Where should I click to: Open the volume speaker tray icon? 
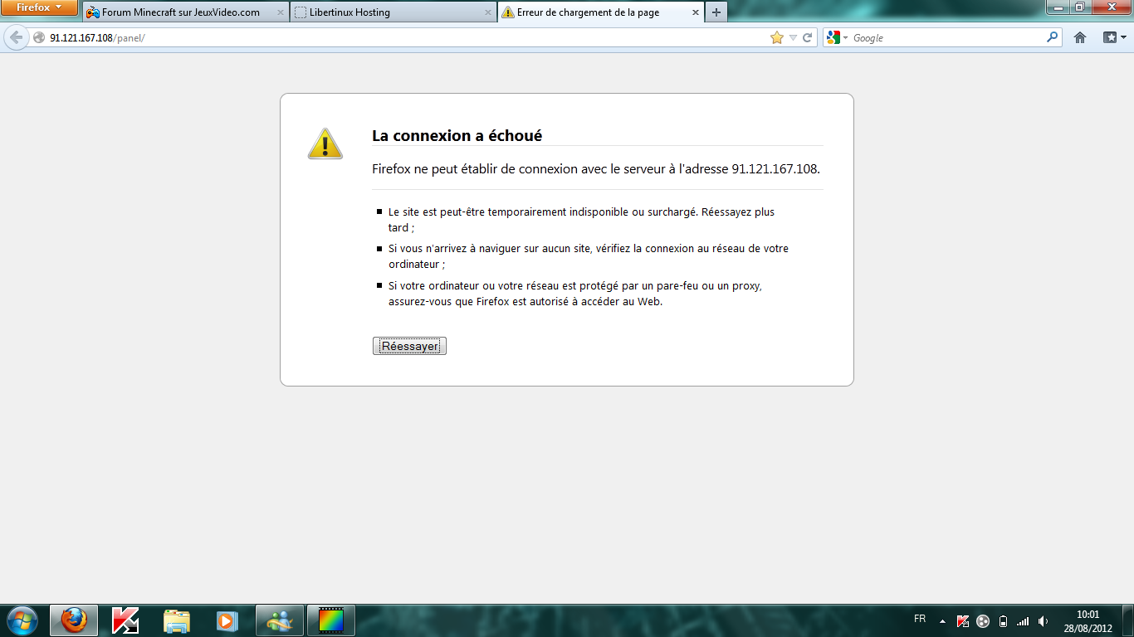[1043, 620]
